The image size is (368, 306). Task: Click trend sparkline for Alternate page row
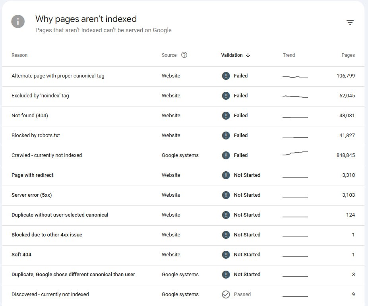[295, 76]
